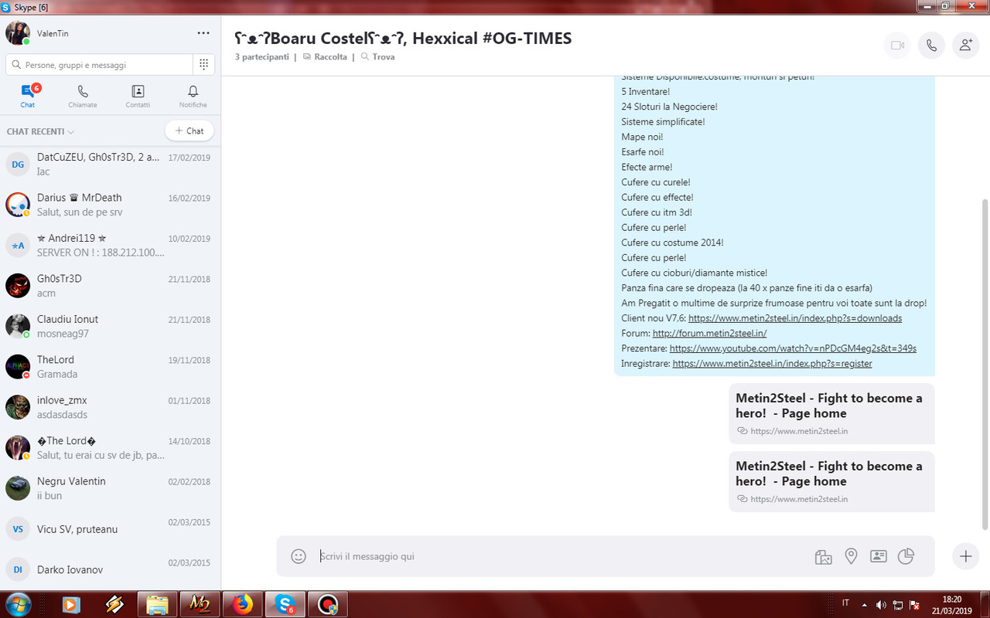Add a participant to the group chat

965,46
